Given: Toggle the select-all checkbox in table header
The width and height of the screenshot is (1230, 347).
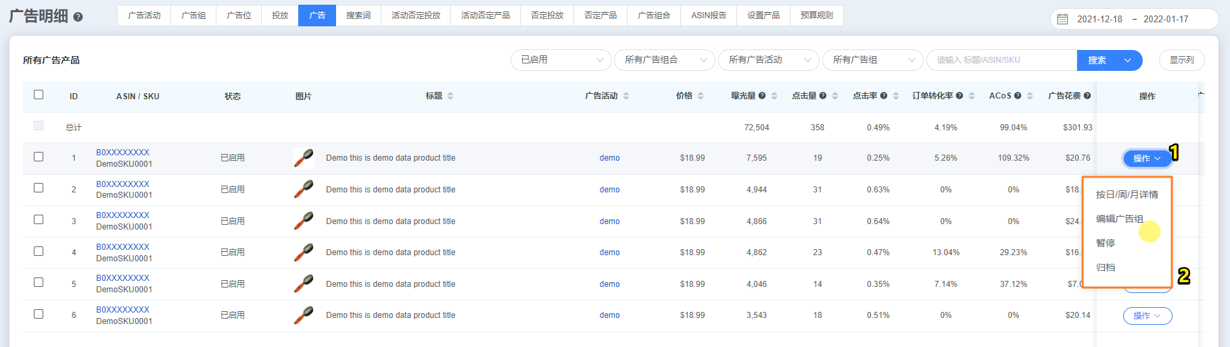Looking at the screenshot, I should [39, 95].
